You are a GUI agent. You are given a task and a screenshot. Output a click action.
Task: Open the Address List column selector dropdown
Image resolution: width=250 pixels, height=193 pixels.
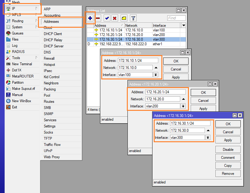tap(184, 25)
